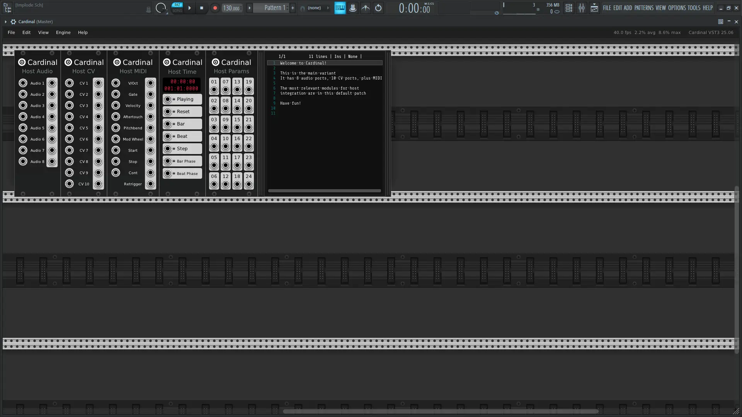Click the Beat button on Host Time
Viewport: 742px width, 417px height.
[182, 136]
